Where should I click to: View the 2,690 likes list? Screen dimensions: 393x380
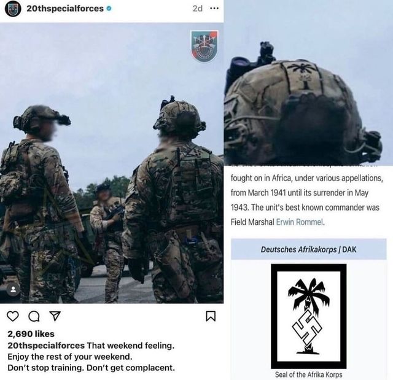(31, 334)
